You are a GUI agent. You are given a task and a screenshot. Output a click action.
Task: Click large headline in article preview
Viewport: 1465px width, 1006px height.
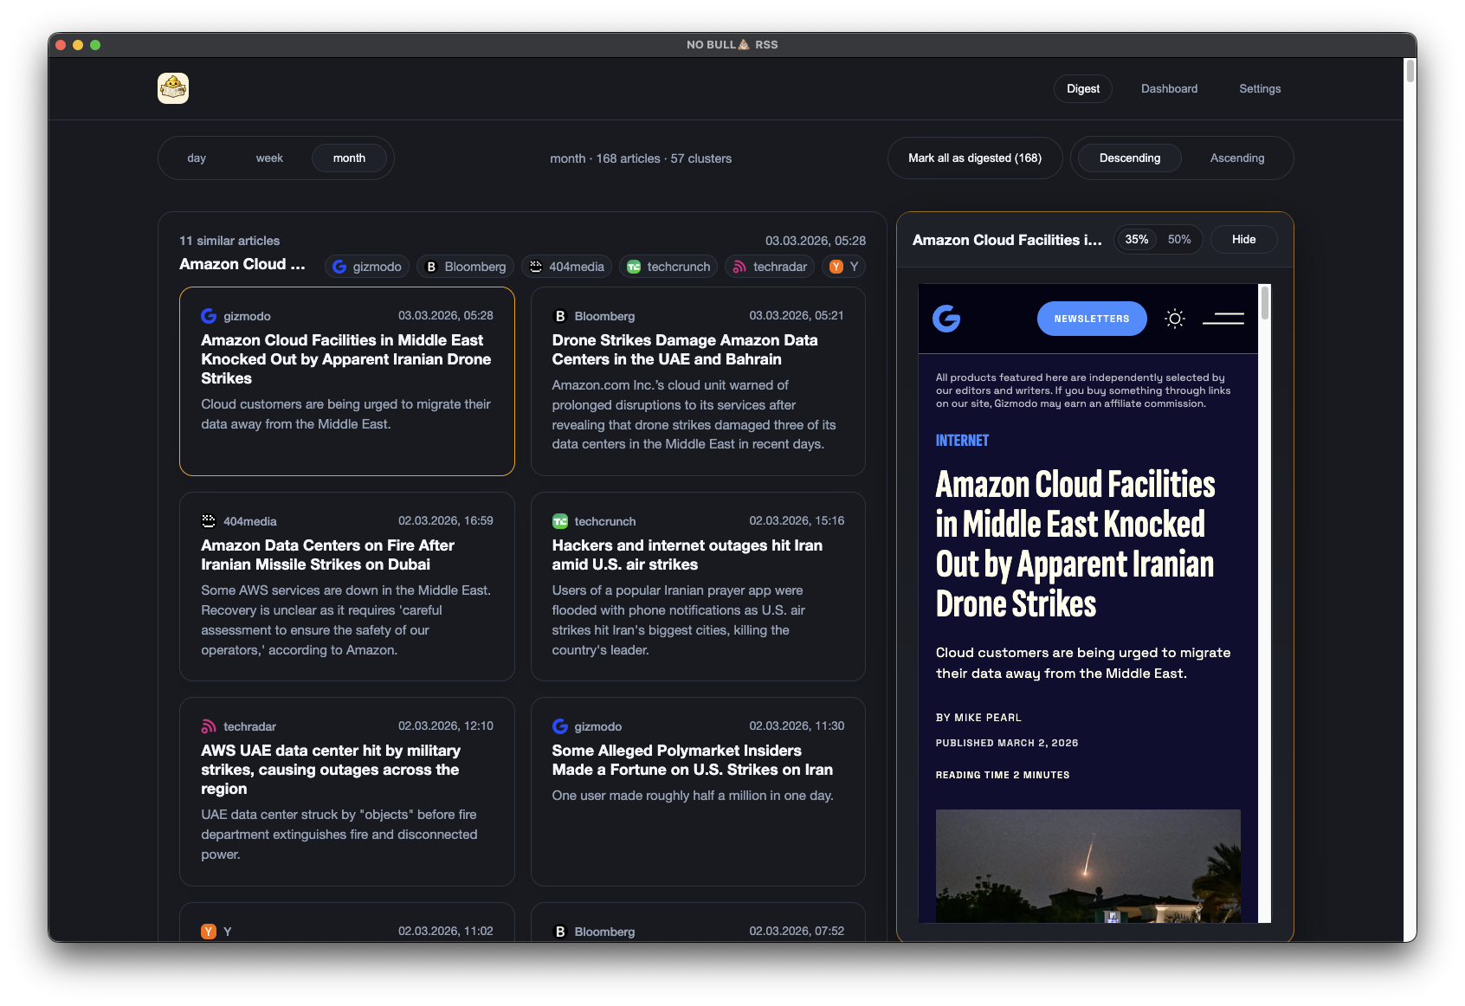click(1075, 544)
